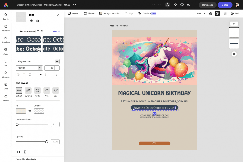Image resolution: width=243 pixels, height=162 pixels.
Task: Flip the text vertically
Action: coord(25,152)
